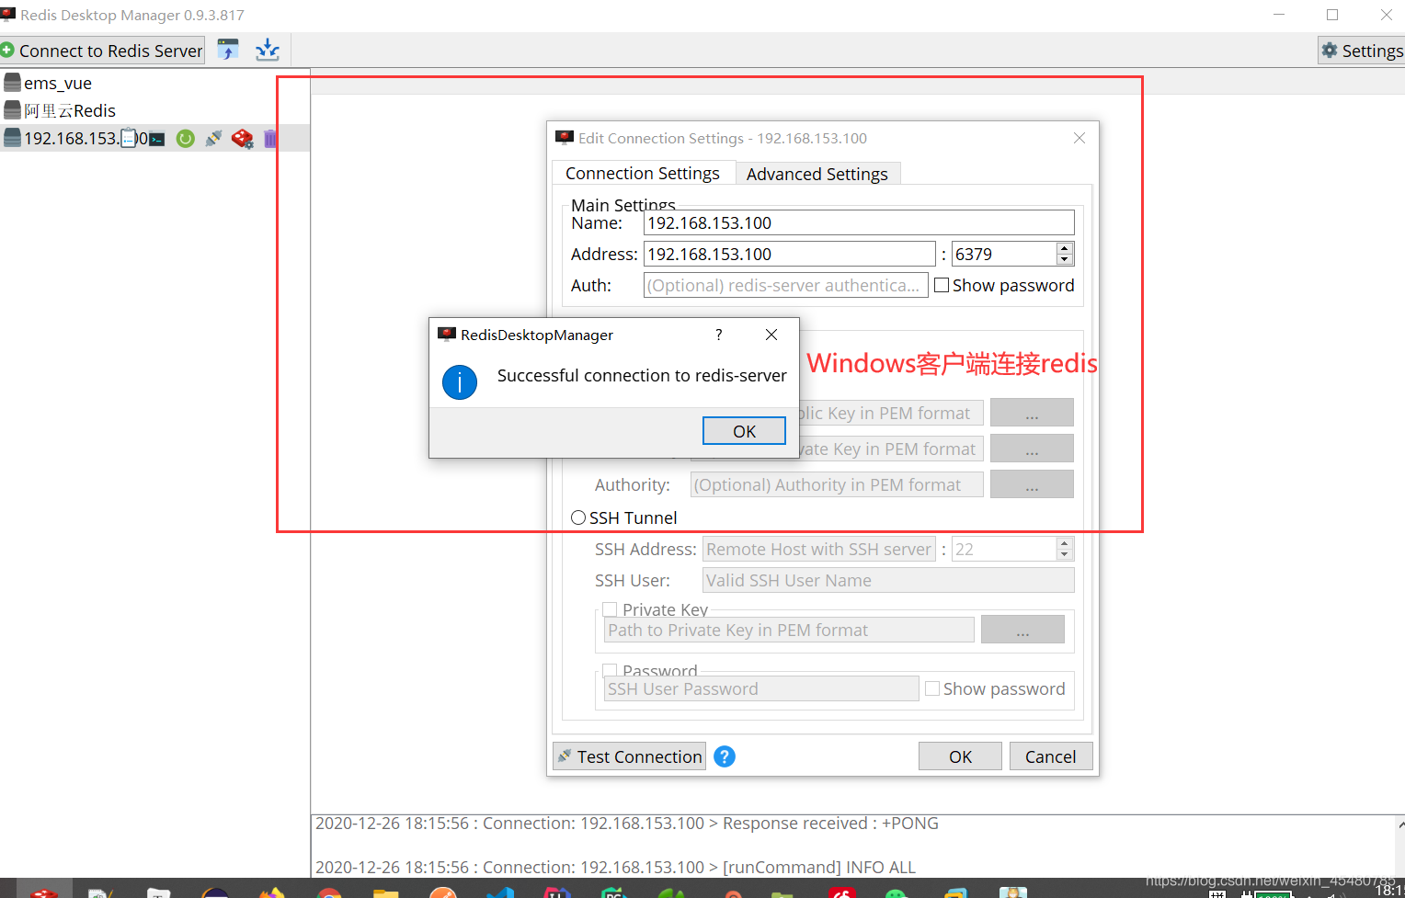Click the SSH Address host field
Viewport: 1405px width, 898px height.
pos(818,549)
